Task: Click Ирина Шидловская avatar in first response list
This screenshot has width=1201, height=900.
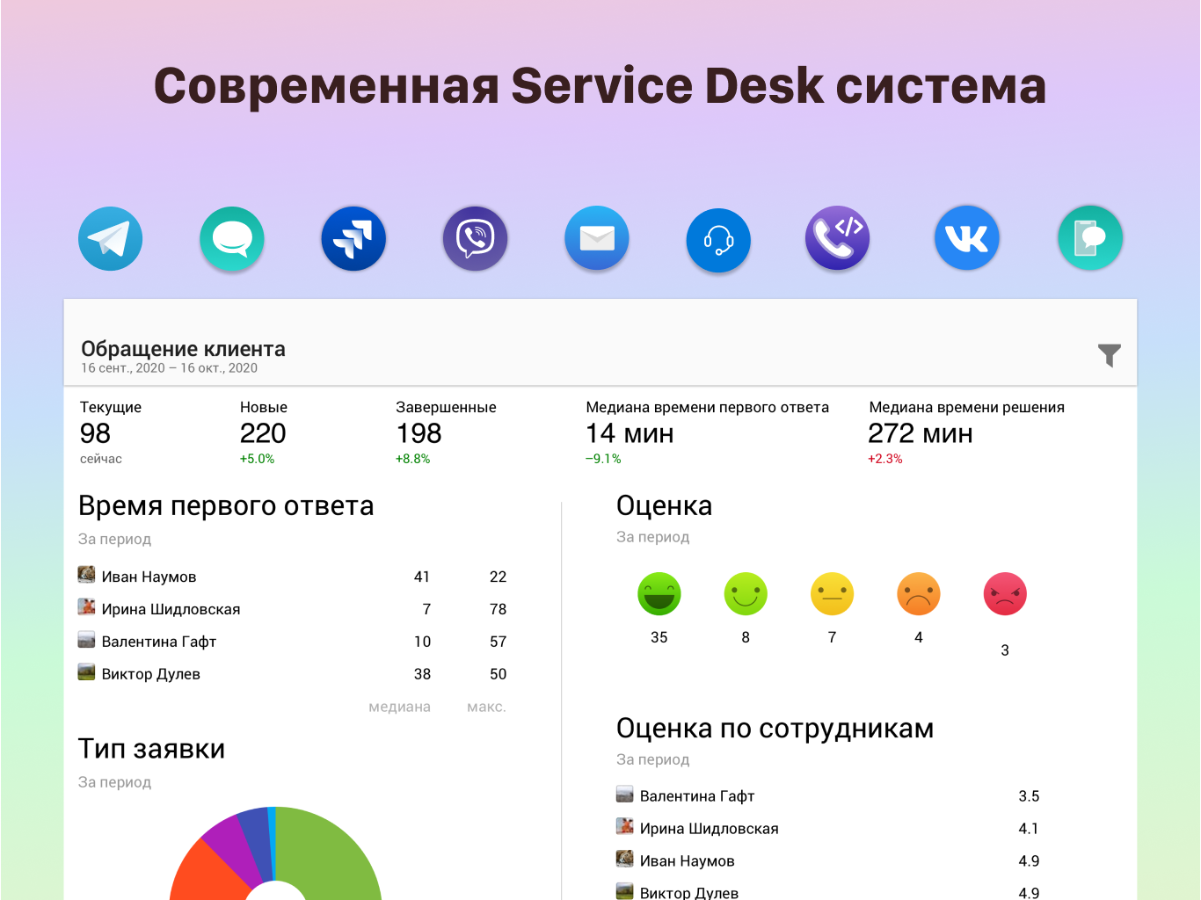Action: (86, 607)
